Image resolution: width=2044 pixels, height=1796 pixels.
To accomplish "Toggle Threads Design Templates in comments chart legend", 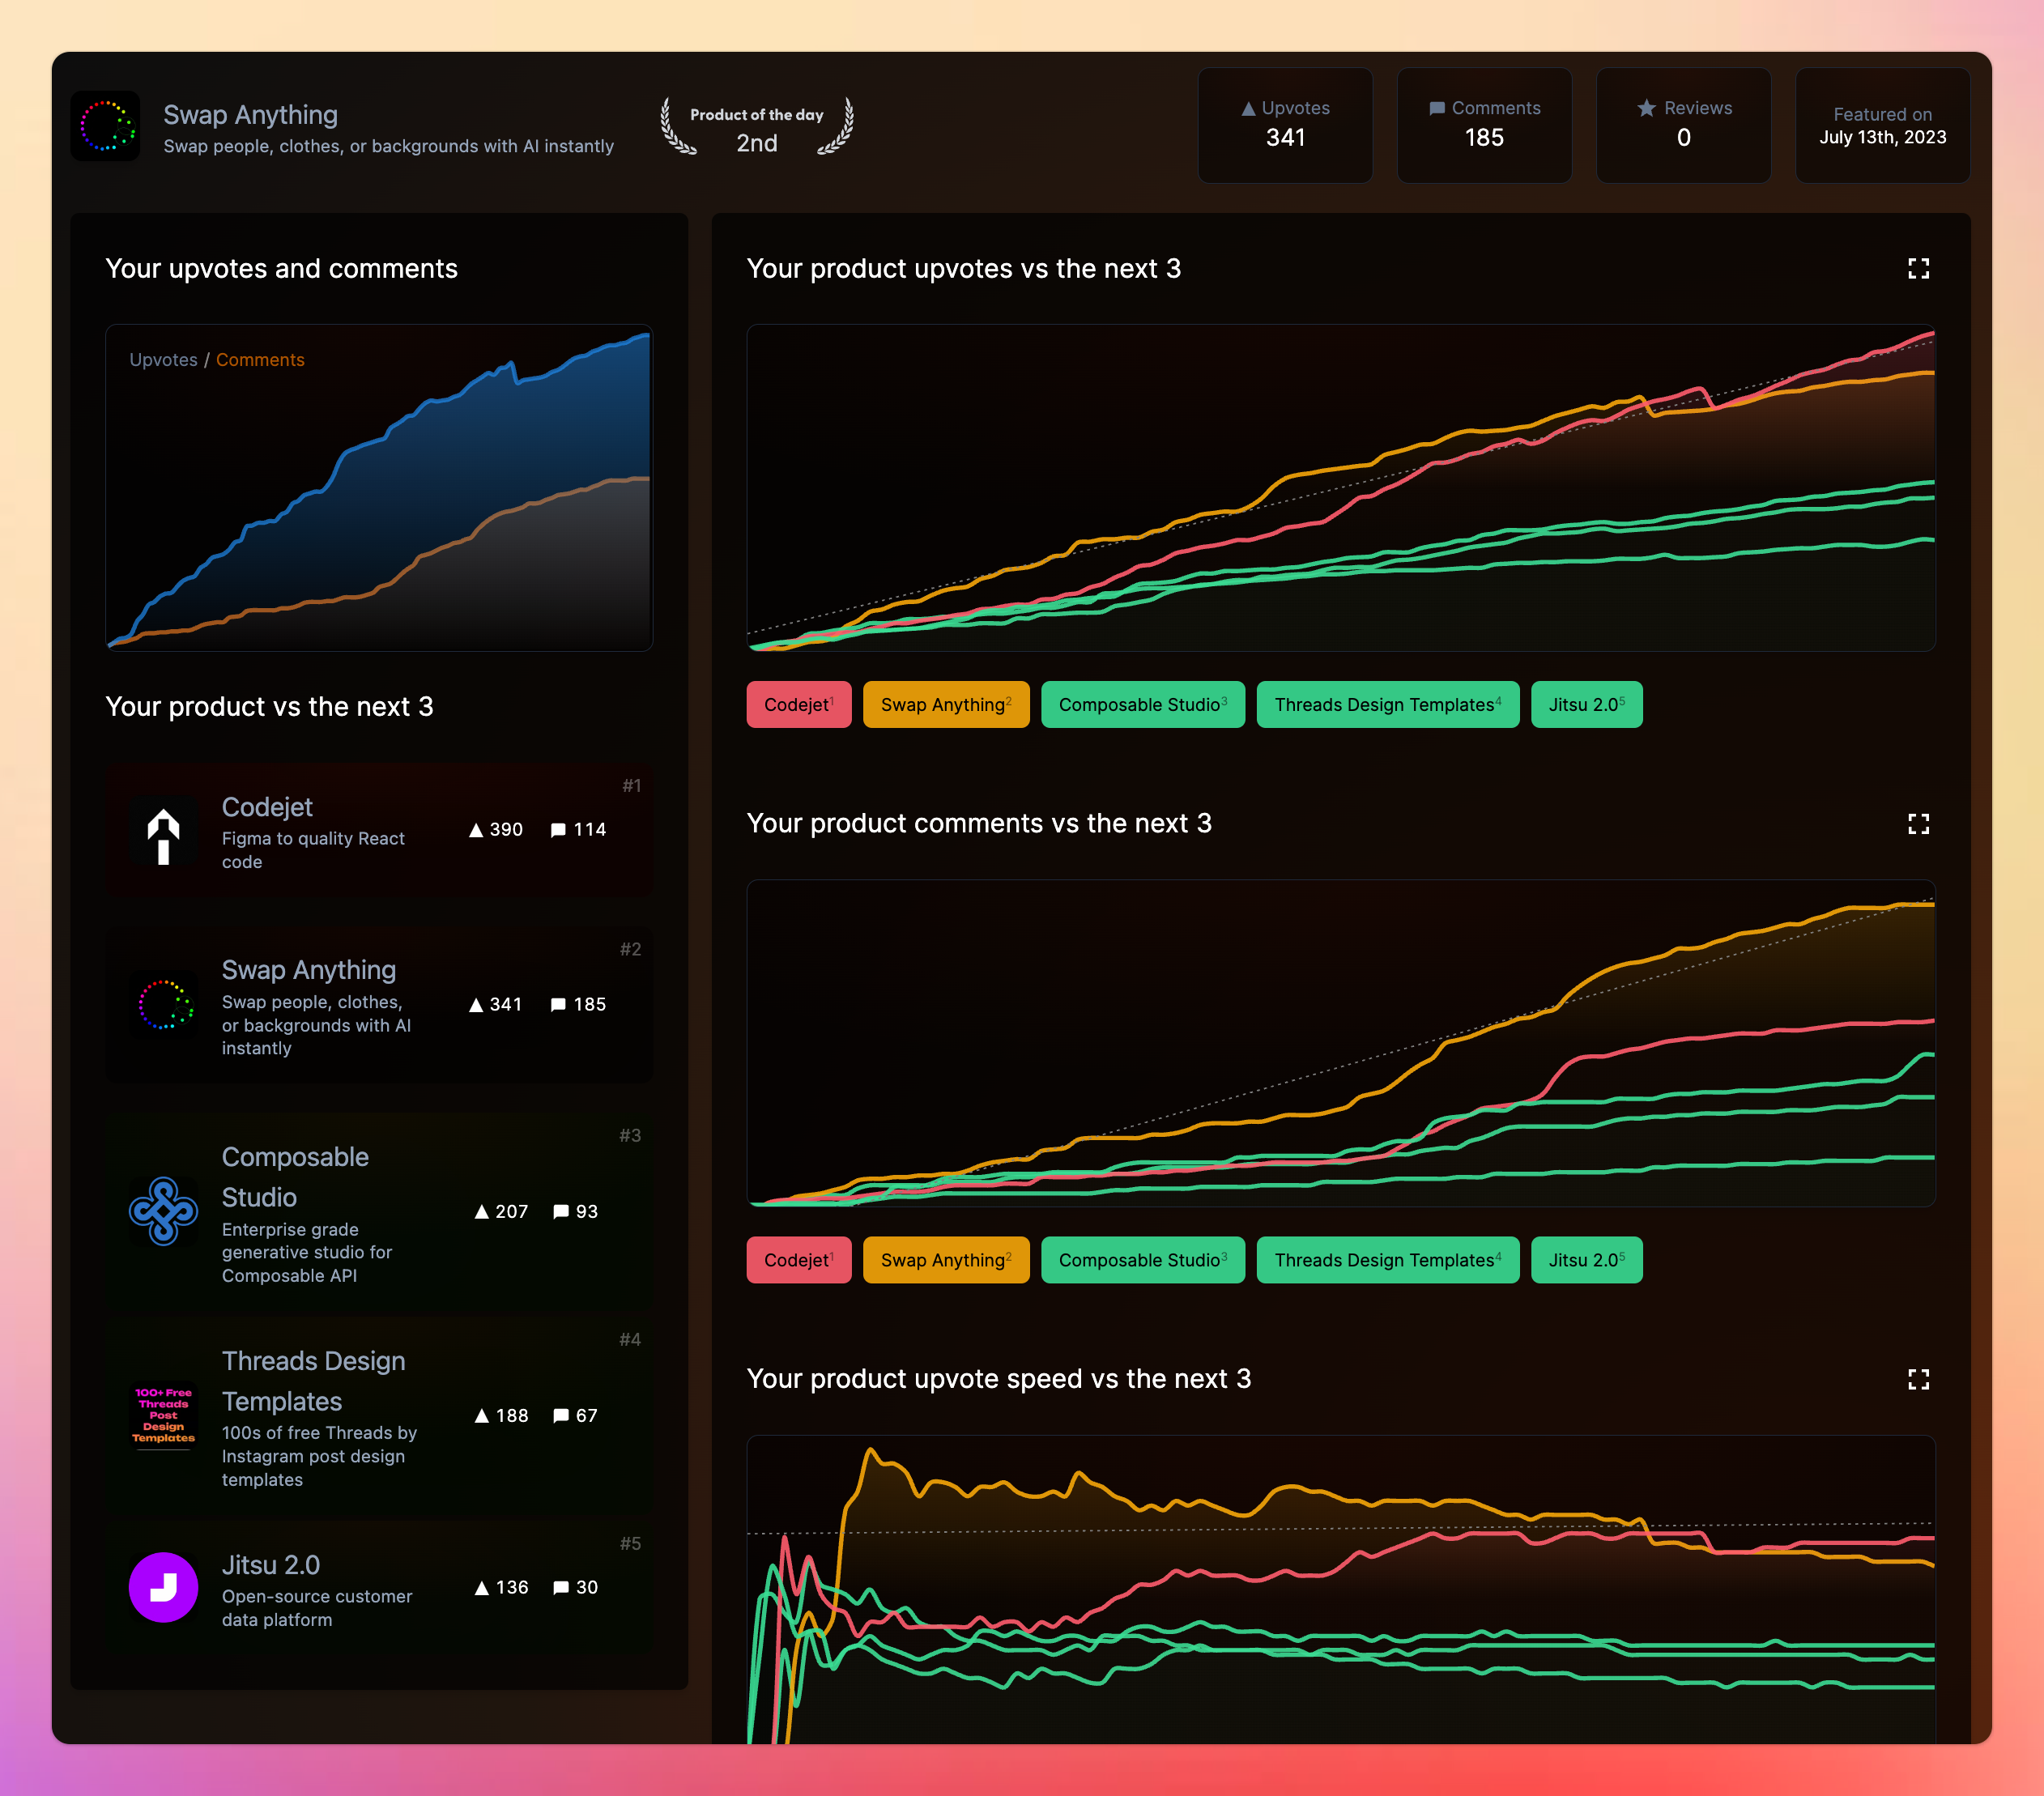I will tap(1388, 1260).
